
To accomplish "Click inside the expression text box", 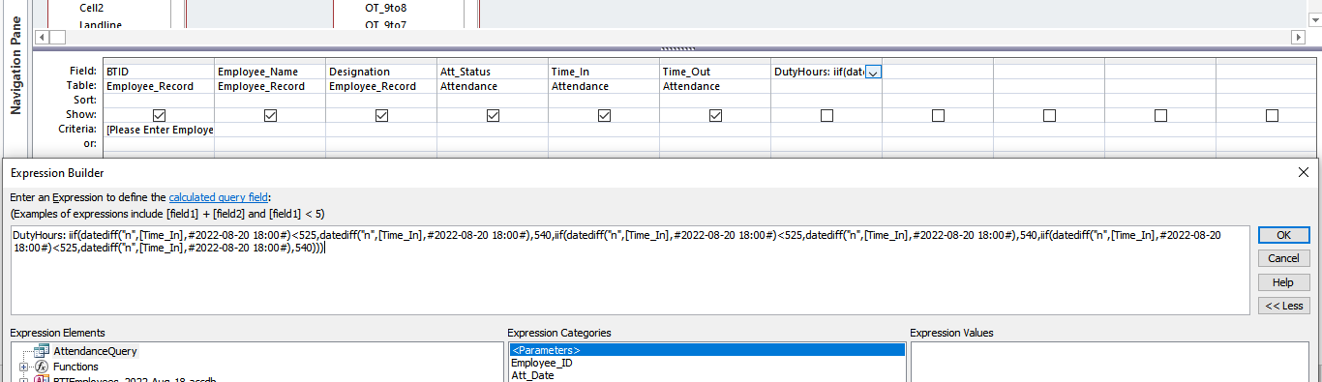I will pos(630,270).
